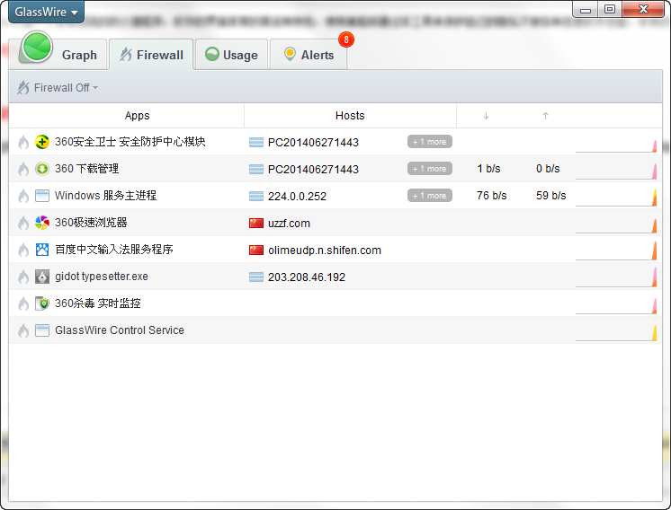671x510 pixels.
Task: Click the red alerts badge showing 8
Action: coord(345,40)
